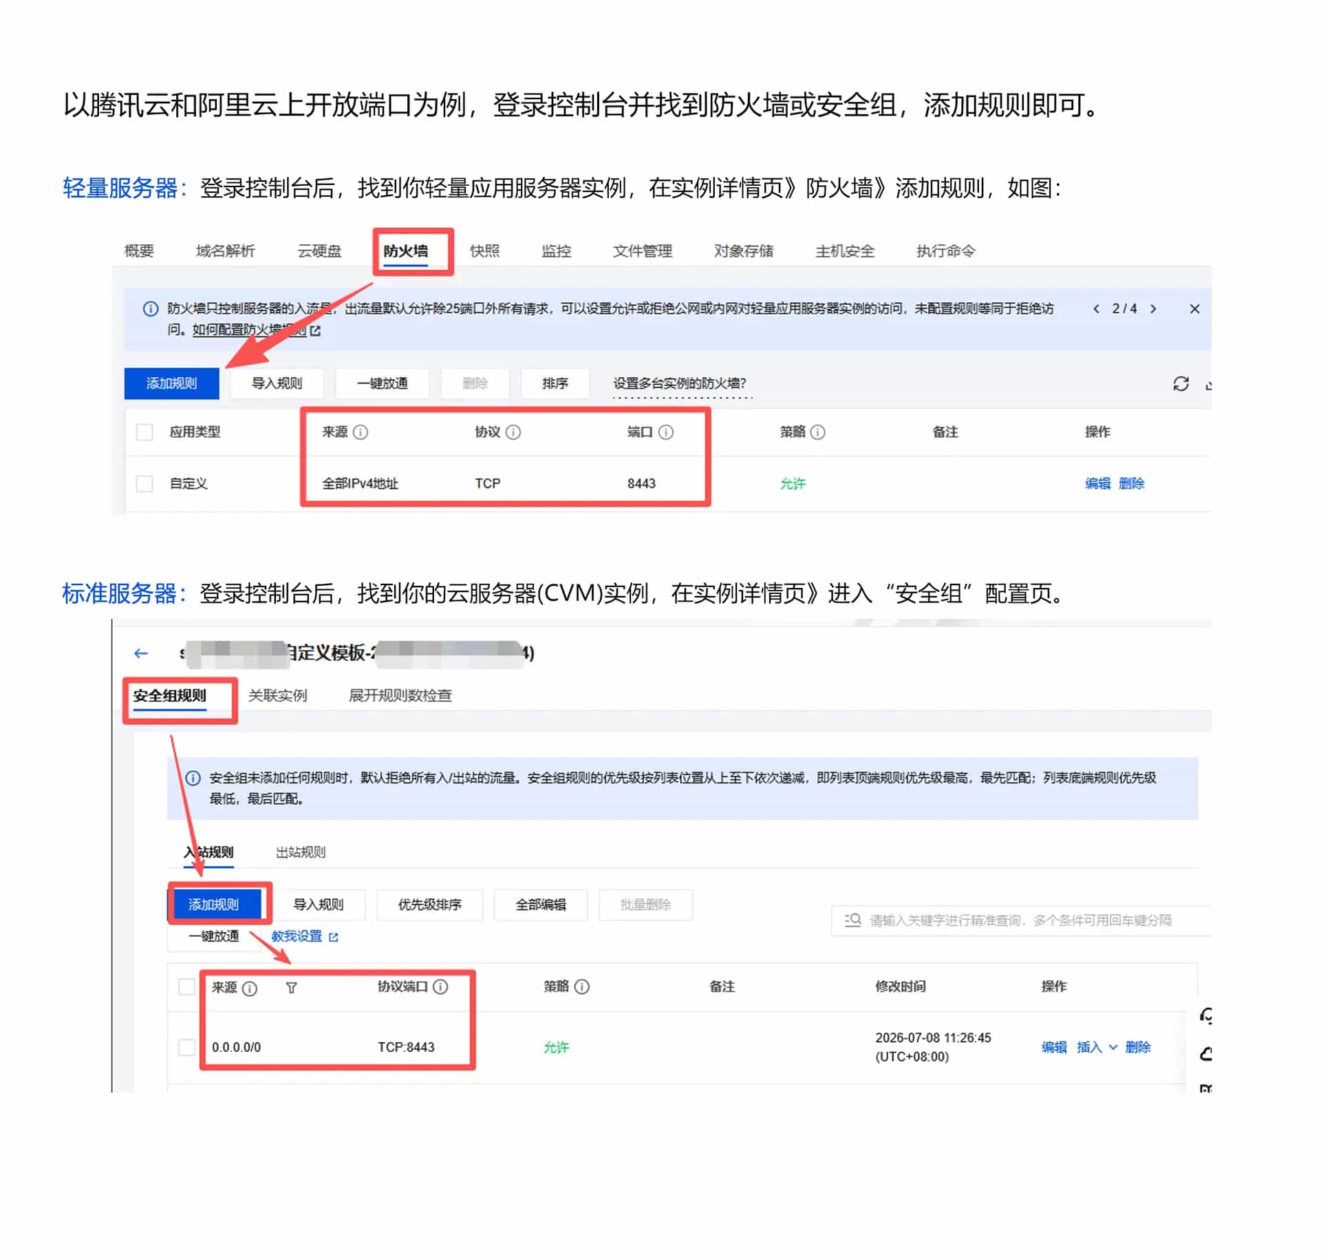Click the info icon beside 来源 in firewall table
This screenshot has width=1321, height=1259.
[x=361, y=432]
